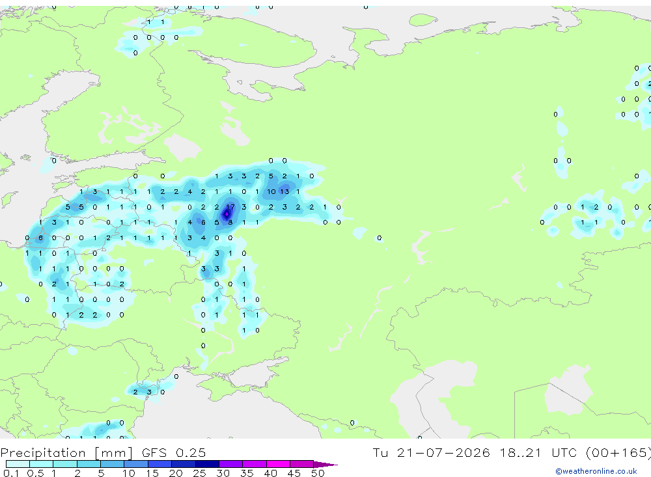The width and height of the screenshot is (651, 477).
Task: Pick the legend swatch between 1 and 2
Action: click(65, 464)
